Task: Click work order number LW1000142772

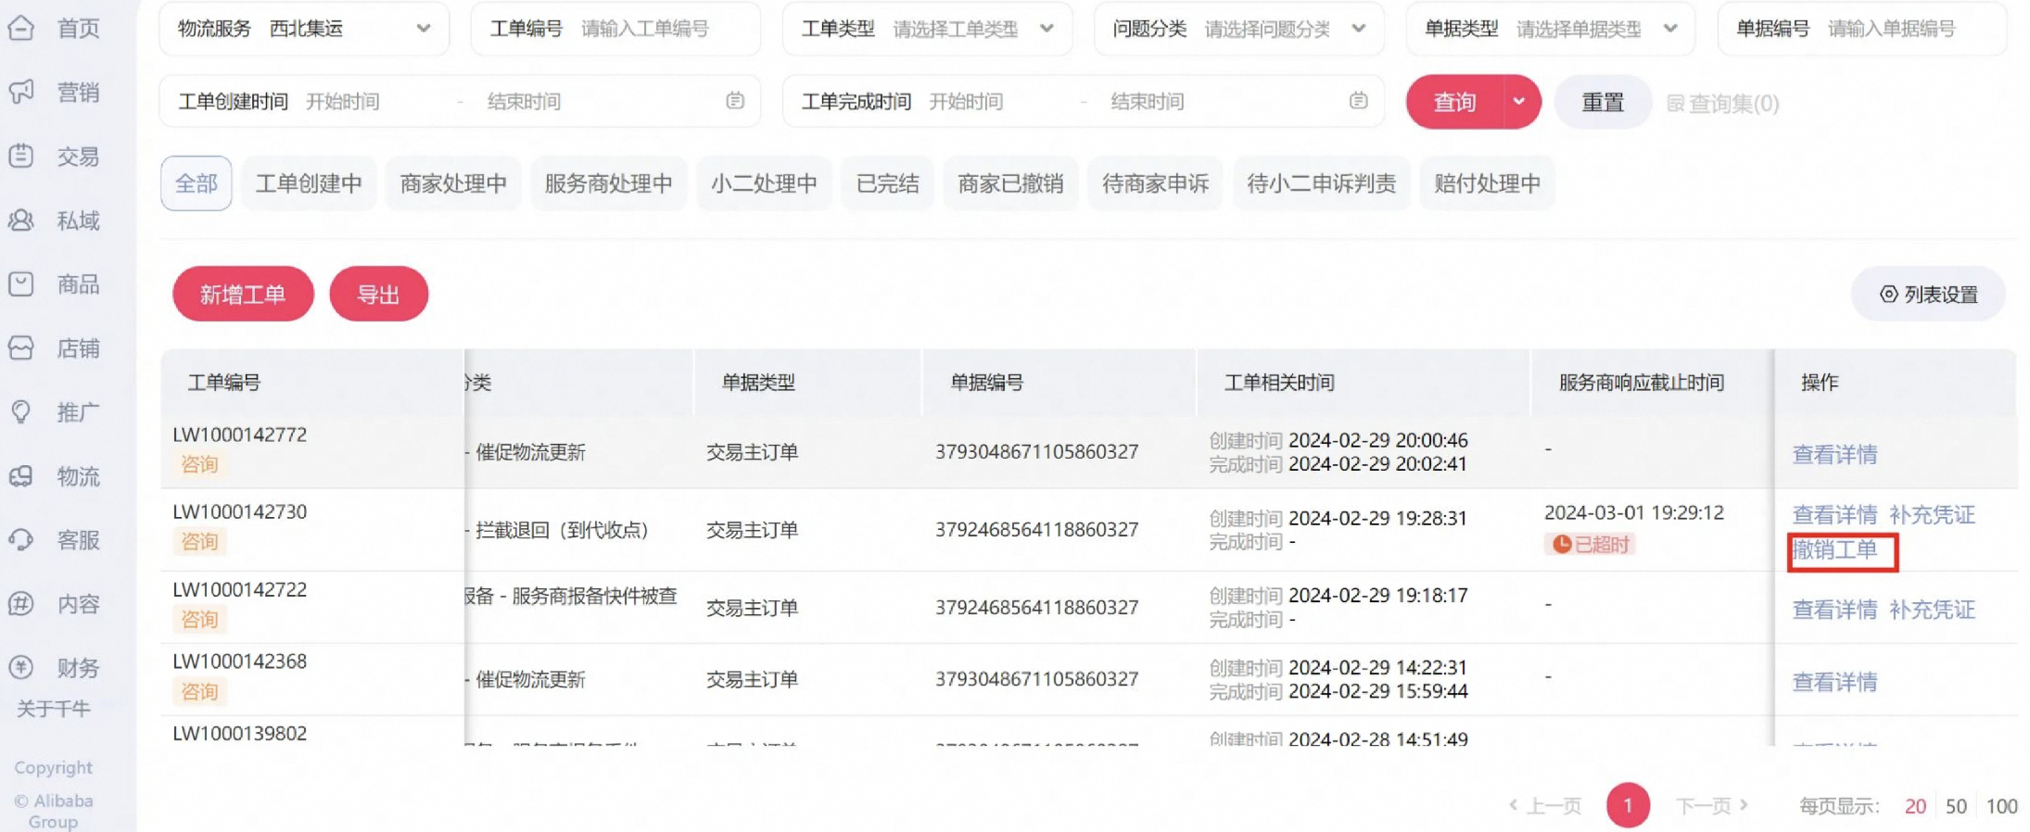Action: pyautogui.click(x=239, y=435)
